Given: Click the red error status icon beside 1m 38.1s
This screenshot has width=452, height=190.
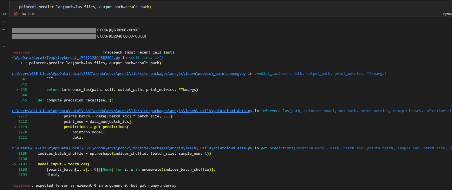Looking at the screenshot, I should 16,14.
